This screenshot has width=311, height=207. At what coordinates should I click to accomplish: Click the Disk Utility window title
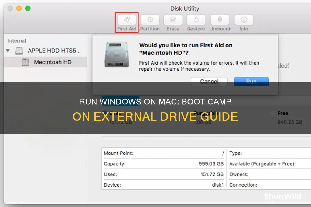click(185, 9)
